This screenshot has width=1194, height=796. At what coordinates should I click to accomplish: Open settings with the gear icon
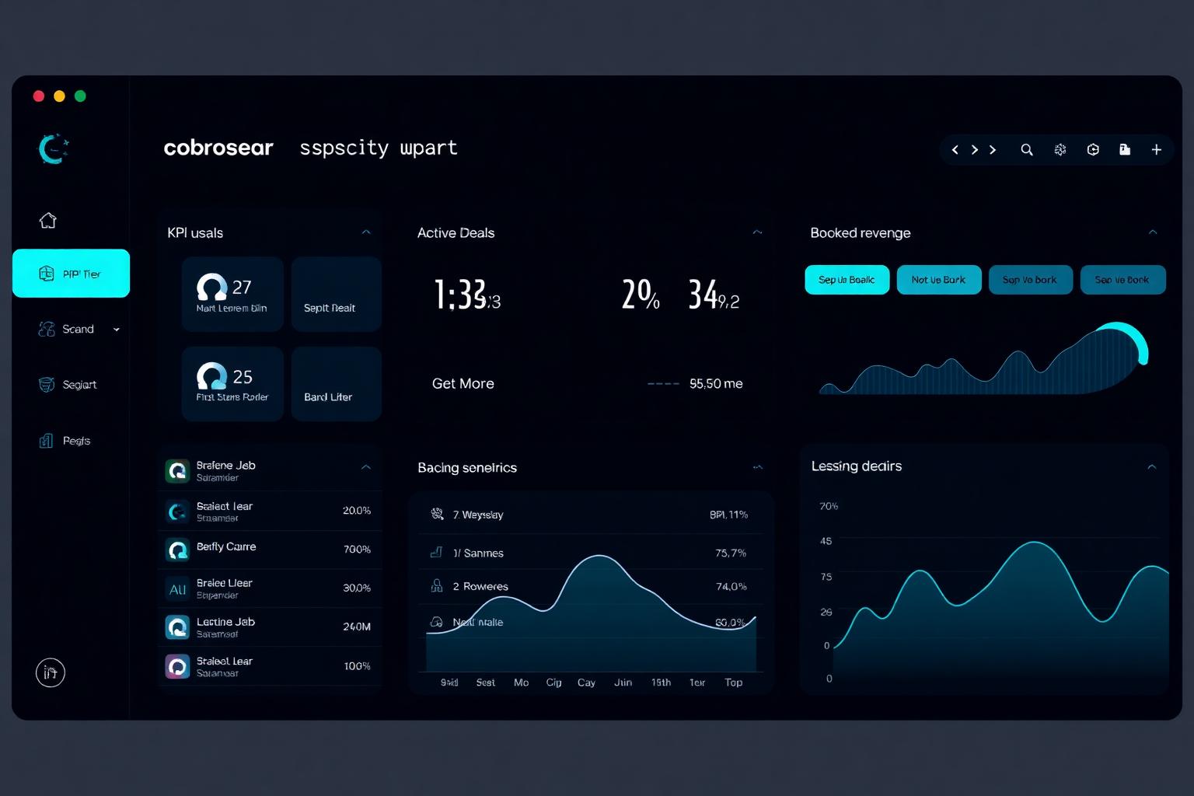[x=1060, y=150]
